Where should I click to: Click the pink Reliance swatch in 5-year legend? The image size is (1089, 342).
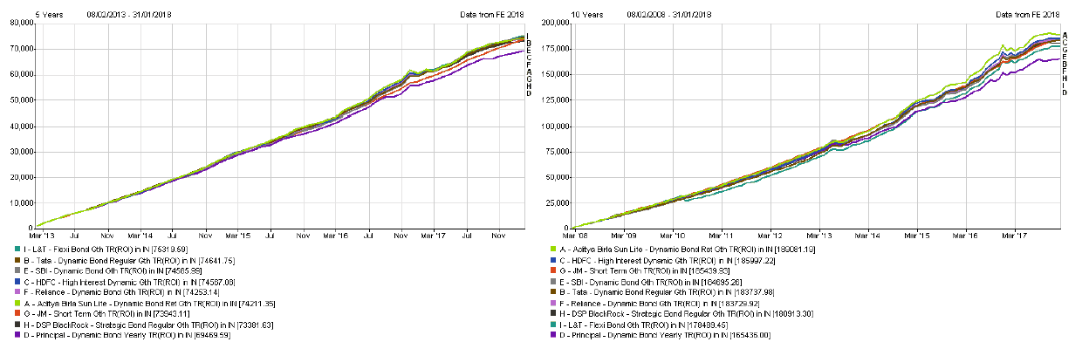click(x=18, y=291)
